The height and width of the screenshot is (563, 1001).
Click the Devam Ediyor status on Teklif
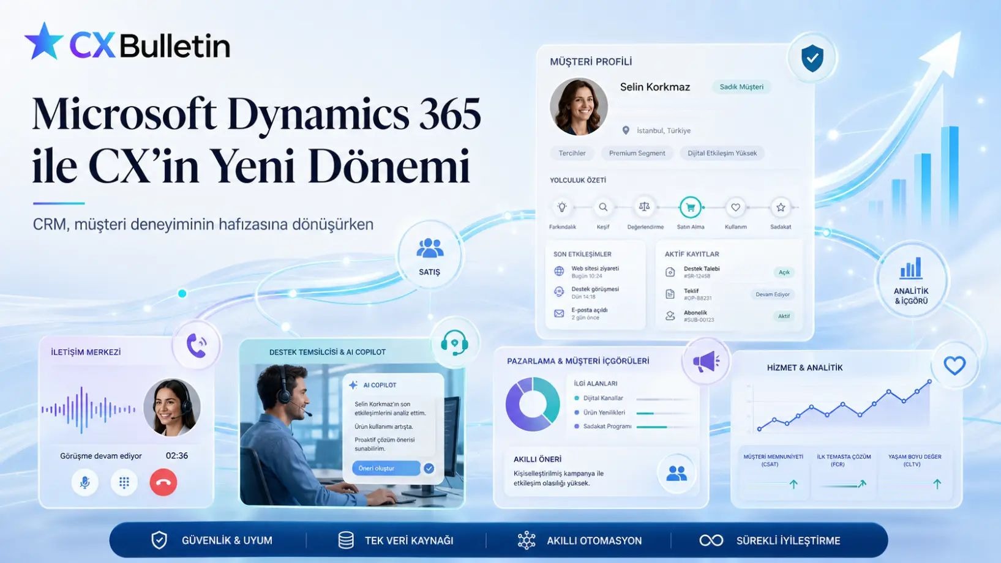pyautogui.click(x=772, y=294)
